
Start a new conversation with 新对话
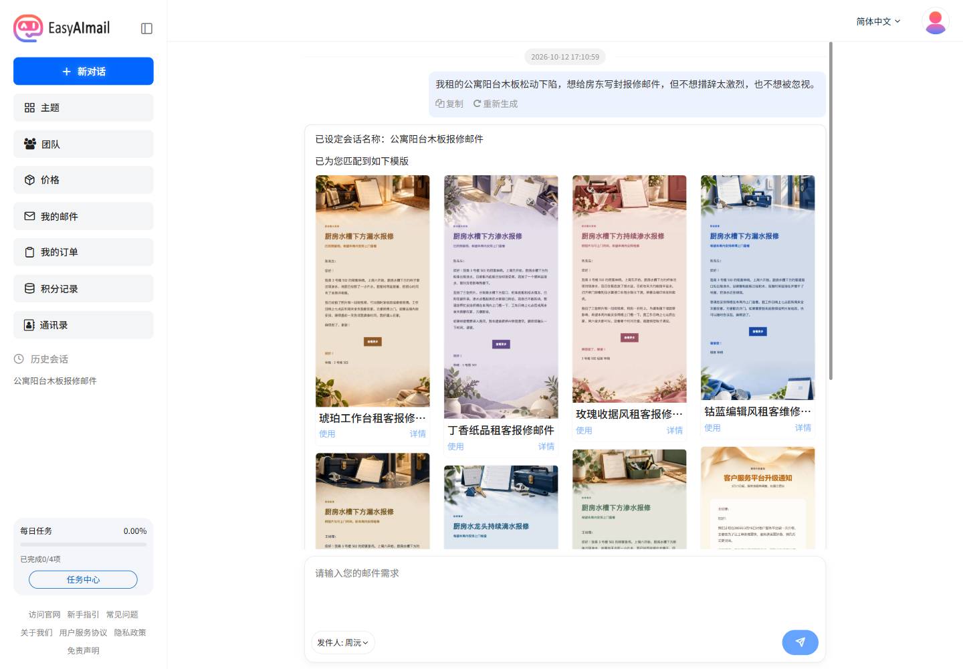[84, 72]
